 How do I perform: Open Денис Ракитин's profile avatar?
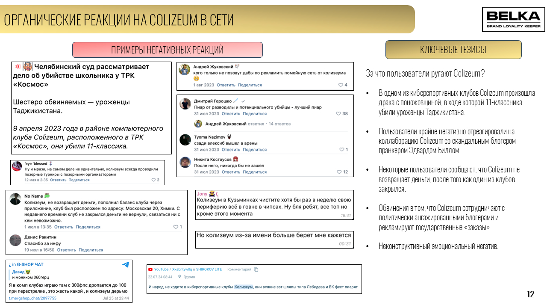click(15, 240)
